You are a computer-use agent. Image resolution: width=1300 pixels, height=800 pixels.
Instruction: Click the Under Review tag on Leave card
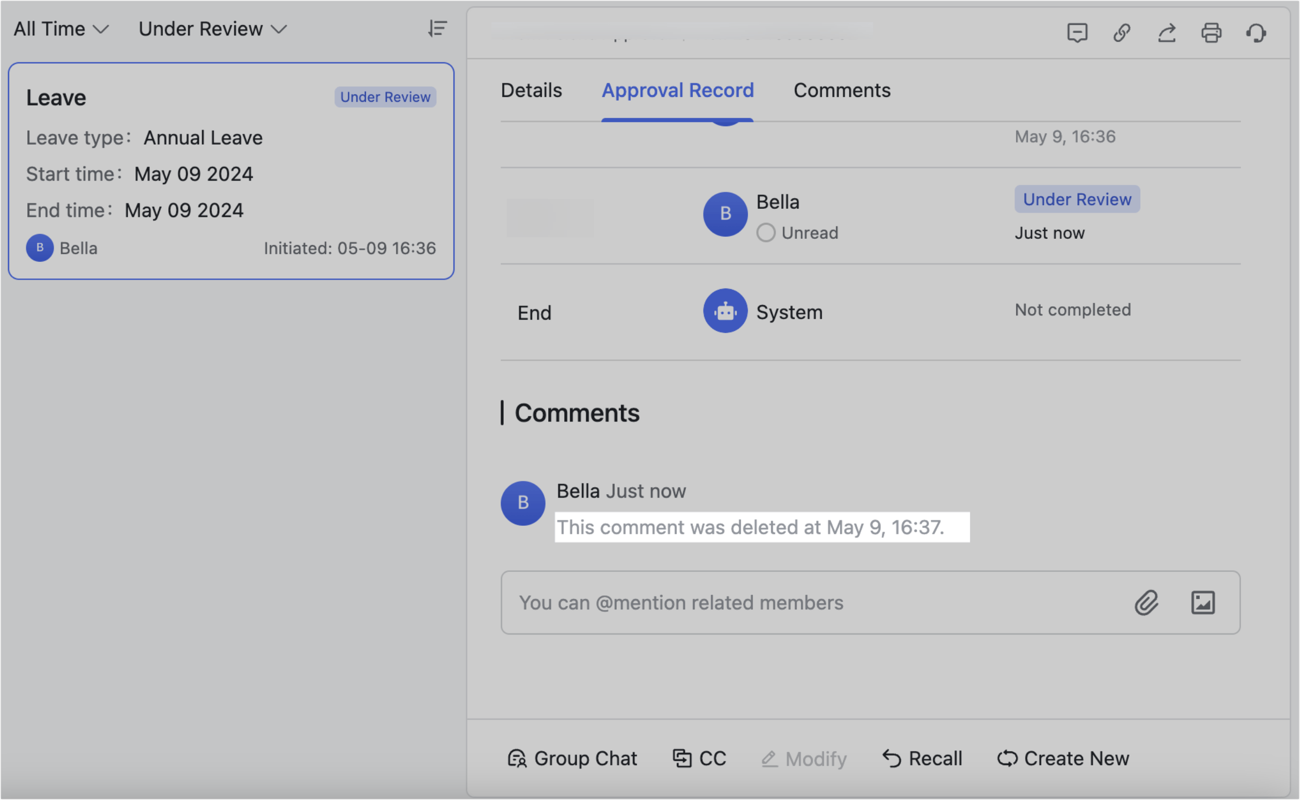385,97
